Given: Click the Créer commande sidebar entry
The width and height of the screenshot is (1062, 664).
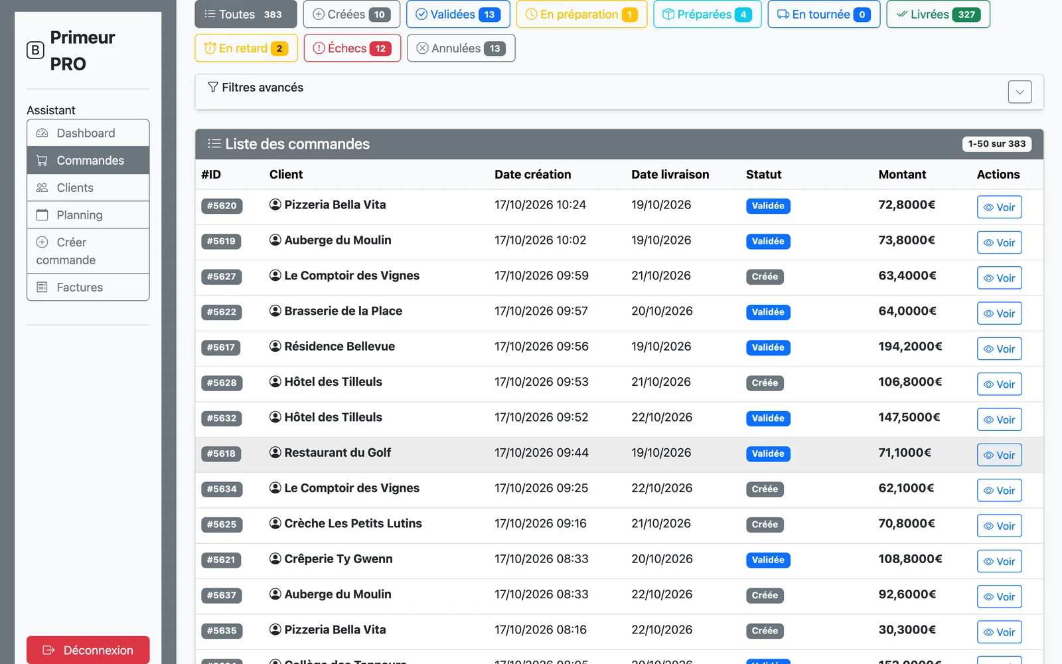Looking at the screenshot, I should tap(88, 251).
